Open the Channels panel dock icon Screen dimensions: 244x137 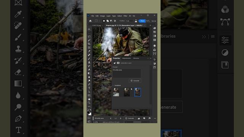(154, 50)
